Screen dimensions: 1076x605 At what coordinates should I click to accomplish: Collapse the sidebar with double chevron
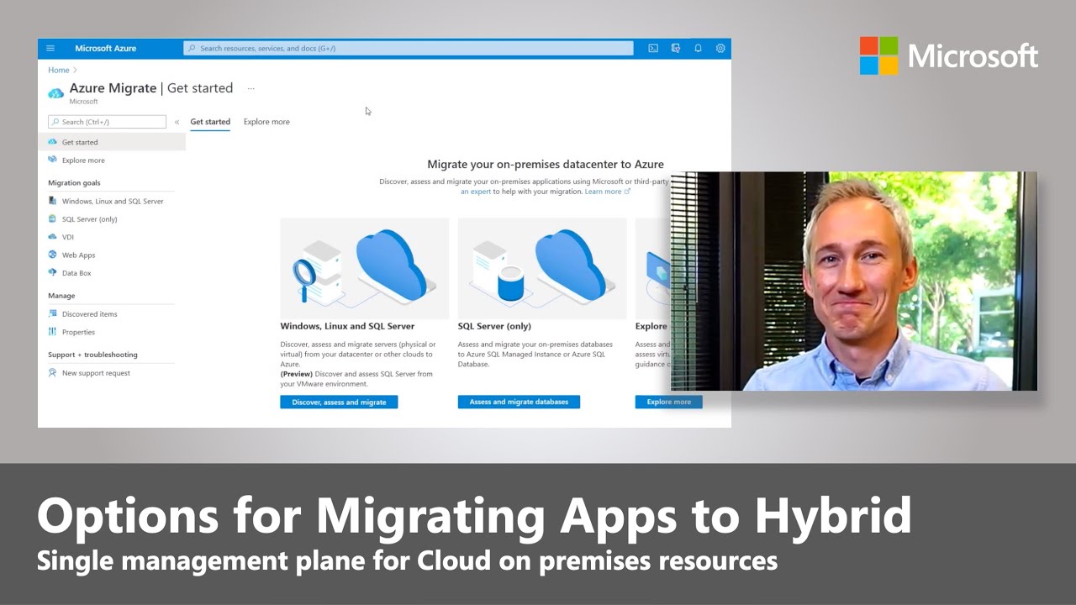coord(177,122)
